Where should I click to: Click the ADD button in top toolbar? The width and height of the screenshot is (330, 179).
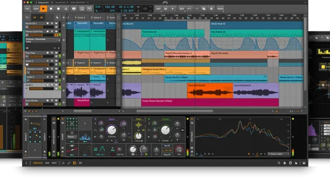pos(158,9)
